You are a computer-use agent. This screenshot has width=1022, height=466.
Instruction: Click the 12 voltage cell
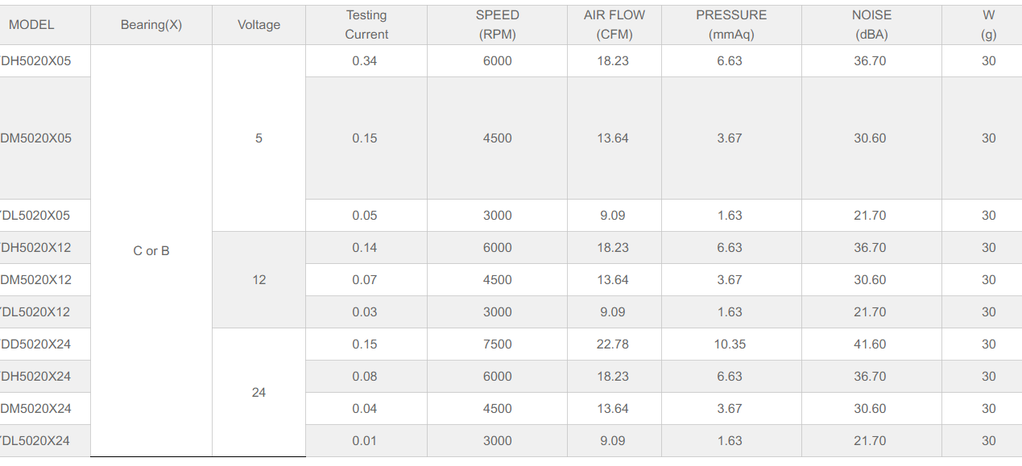(x=259, y=280)
